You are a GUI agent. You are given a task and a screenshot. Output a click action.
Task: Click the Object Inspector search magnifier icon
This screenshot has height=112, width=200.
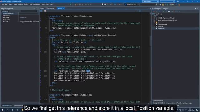(x=37, y=11)
